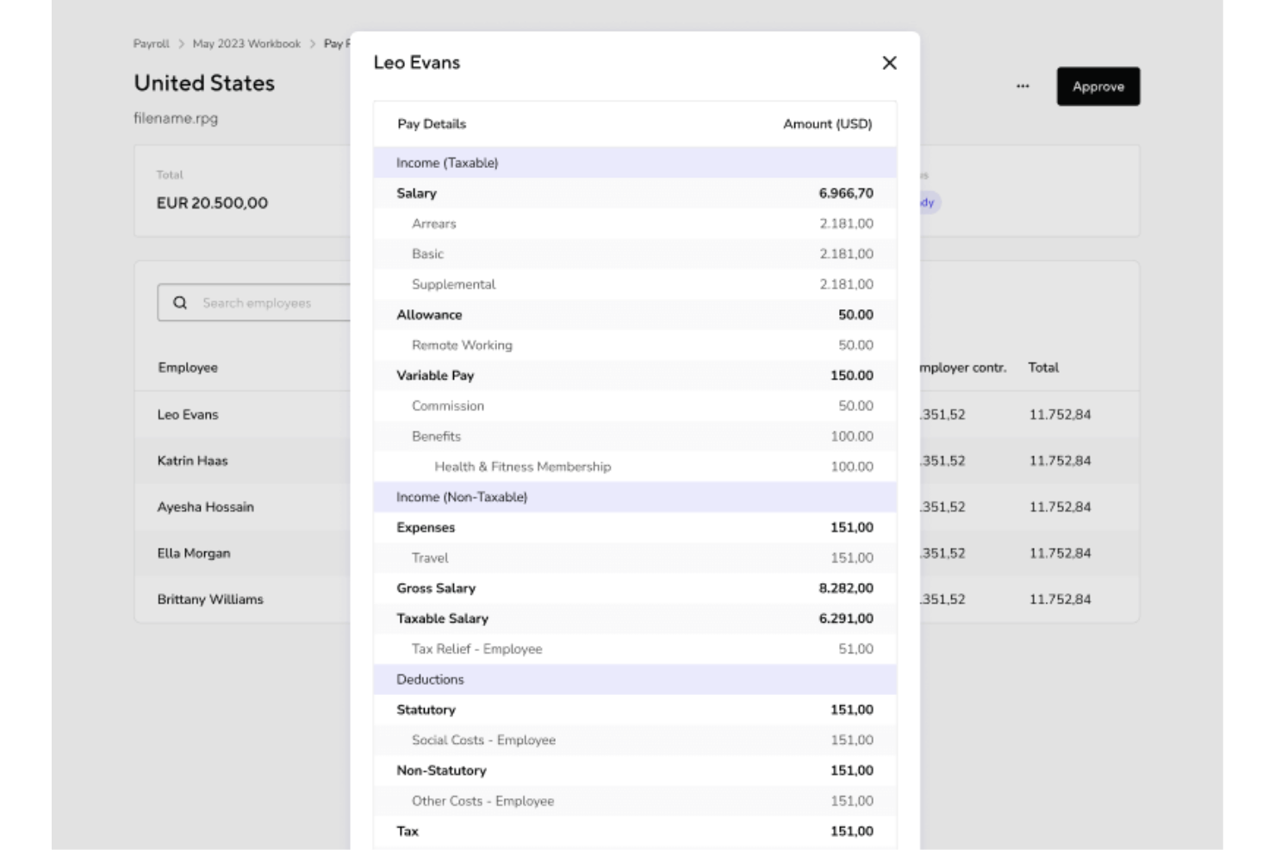Open the more options ellipsis menu
This screenshot has height=850, width=1275.
pos(1023,85)
